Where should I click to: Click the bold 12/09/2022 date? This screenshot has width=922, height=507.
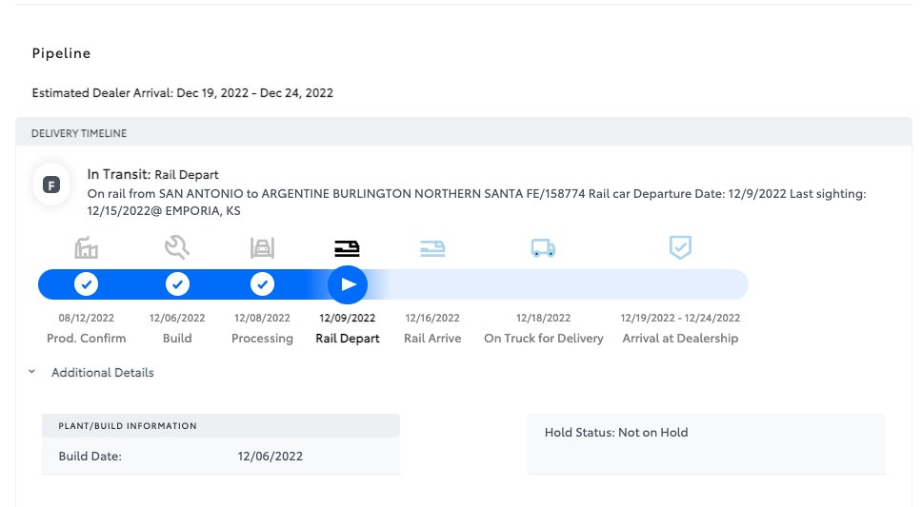pyautogui.click(x=348, y=318)
